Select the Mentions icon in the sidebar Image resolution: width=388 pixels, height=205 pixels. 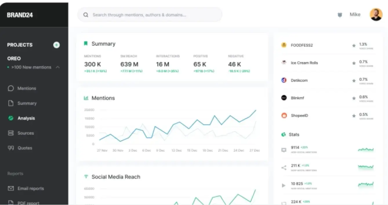(x=10, y=88)
